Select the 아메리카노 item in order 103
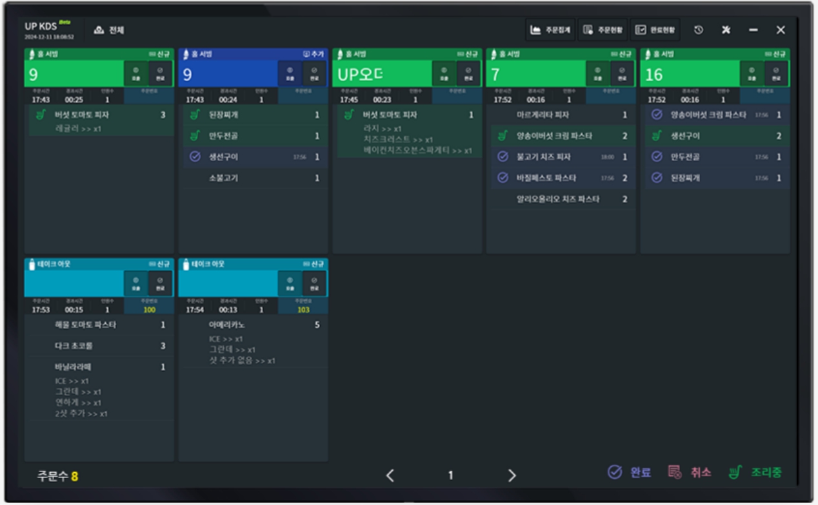Screen dimensions: 818x505 click(227, 325)
